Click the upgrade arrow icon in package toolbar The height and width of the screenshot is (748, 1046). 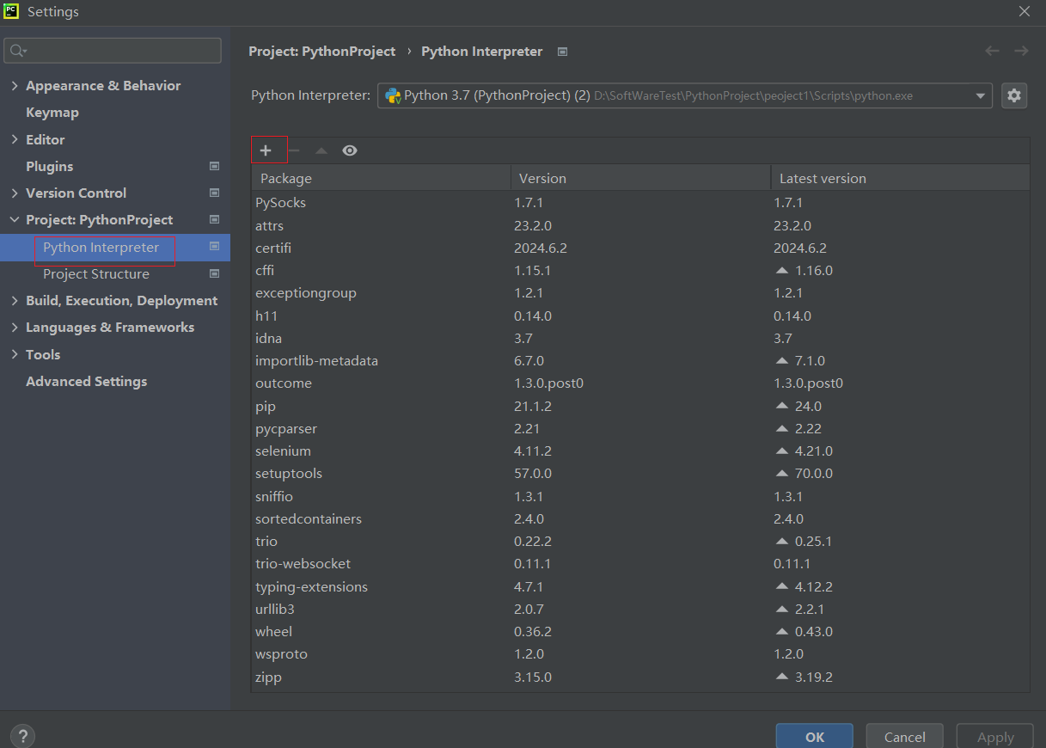[321, 150]
